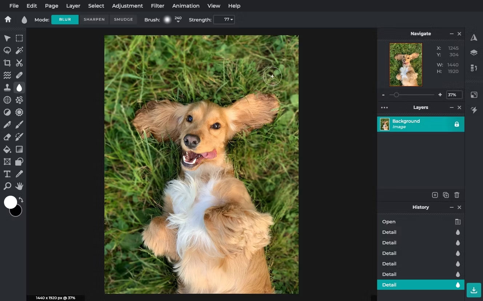The image size is (483, 301).
Task: Grab the Hand tool
Action: [19, 186]
